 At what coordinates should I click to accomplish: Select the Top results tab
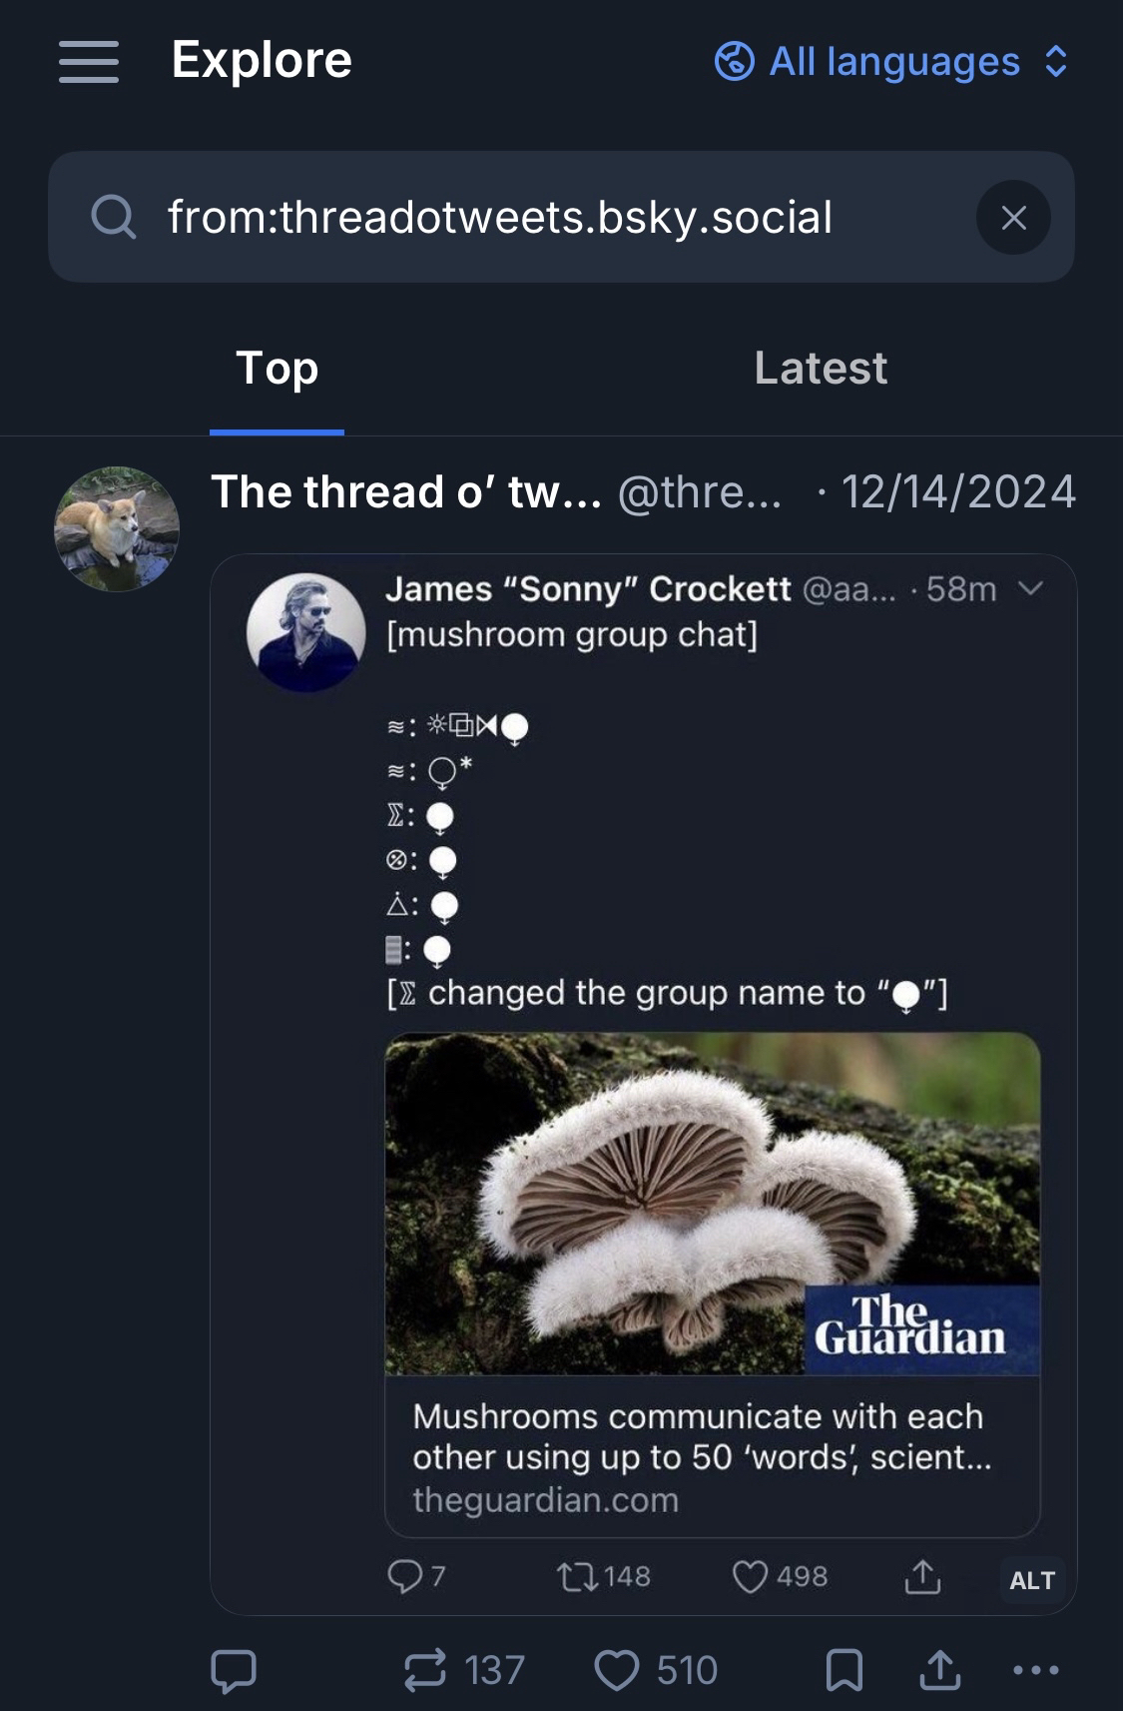277,368
